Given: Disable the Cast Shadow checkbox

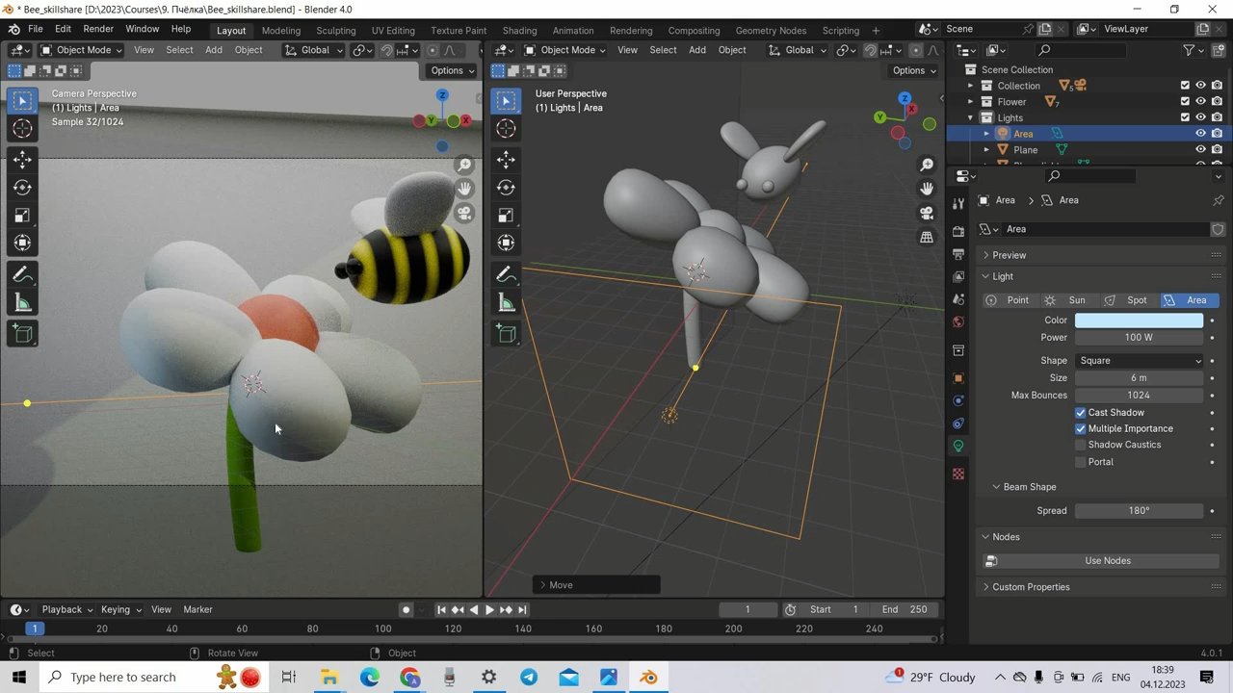Looking at the screenshot, I should [1080, 412].
